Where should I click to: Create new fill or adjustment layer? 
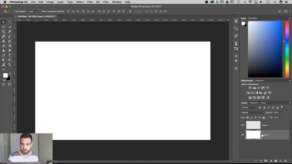click(271, 161)
